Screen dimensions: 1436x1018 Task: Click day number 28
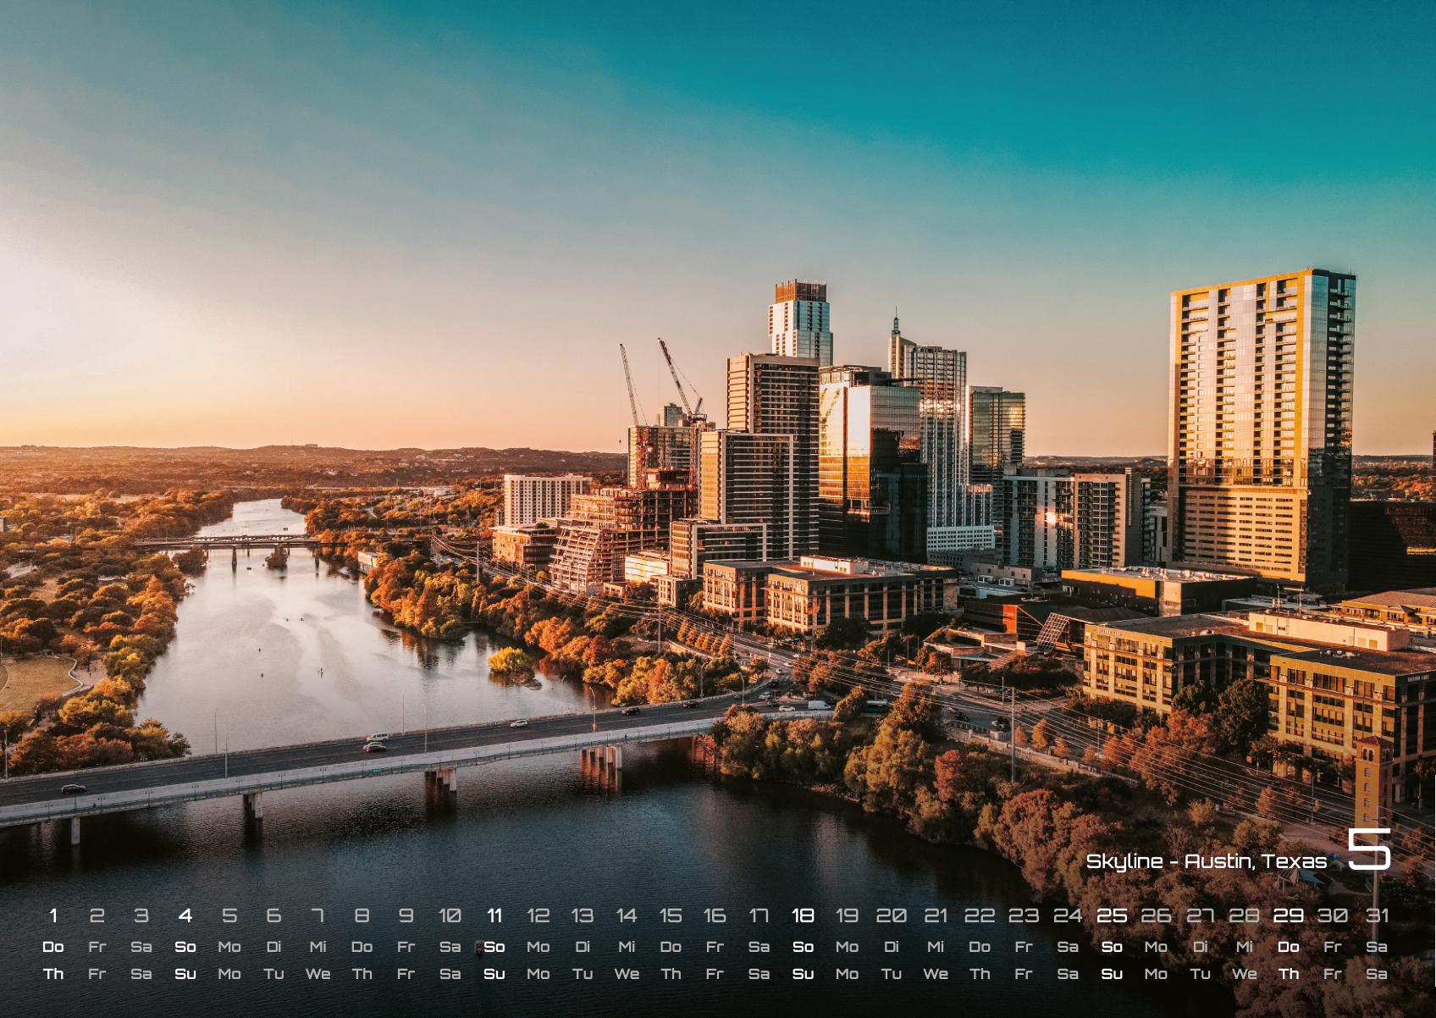coord(1244,916)
